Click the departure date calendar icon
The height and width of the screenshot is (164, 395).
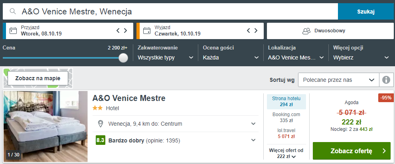coord(147,31)
